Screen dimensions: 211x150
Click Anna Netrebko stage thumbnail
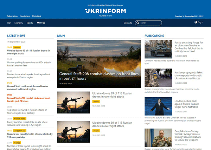(x=158, y=106)
